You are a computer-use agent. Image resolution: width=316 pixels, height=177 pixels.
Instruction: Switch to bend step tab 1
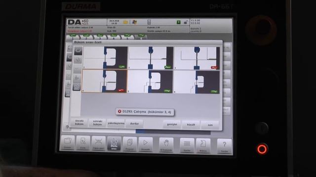coord(73,37)
